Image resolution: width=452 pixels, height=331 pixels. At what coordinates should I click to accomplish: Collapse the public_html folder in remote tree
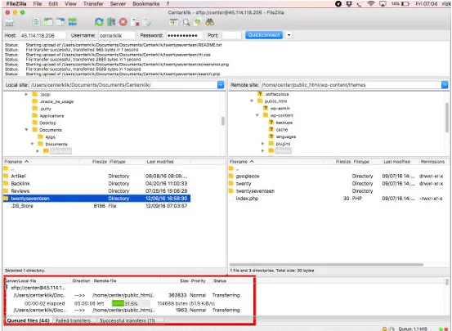252,101
